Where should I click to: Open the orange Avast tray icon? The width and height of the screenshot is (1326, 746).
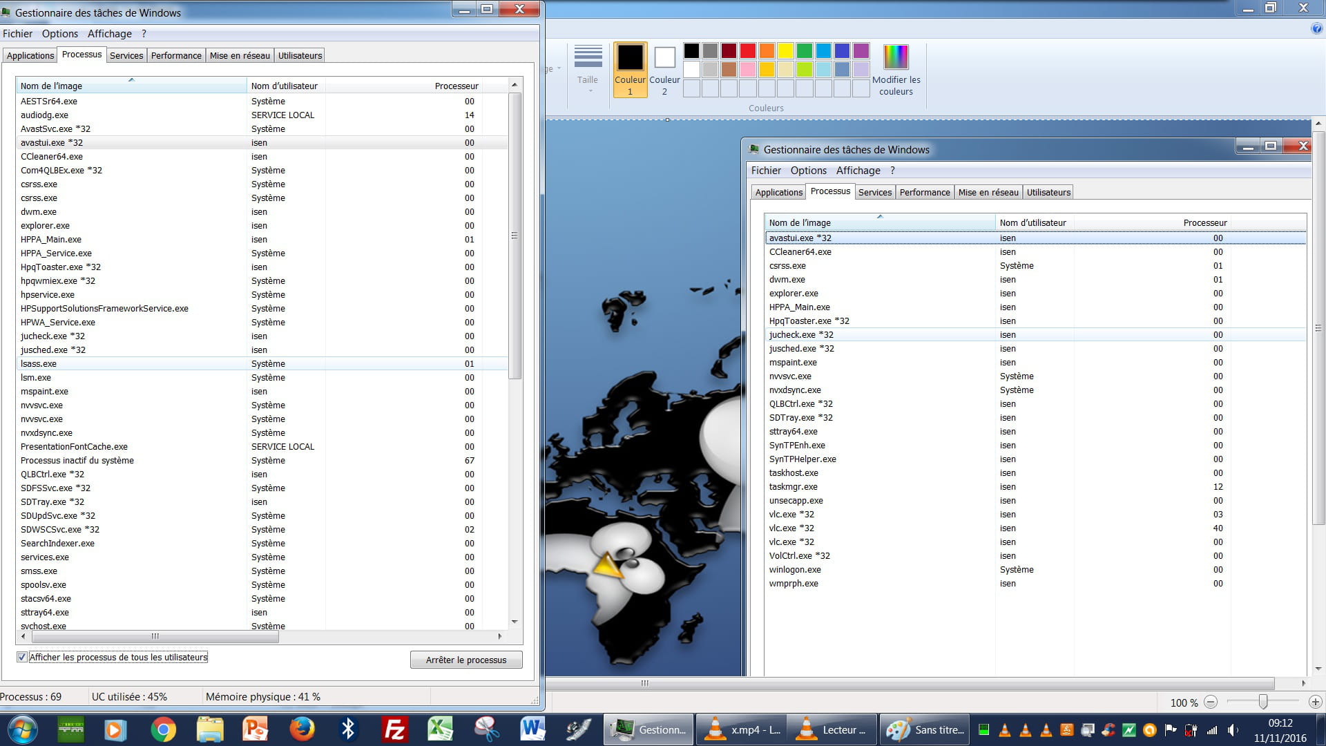(x=1150, y=730)
